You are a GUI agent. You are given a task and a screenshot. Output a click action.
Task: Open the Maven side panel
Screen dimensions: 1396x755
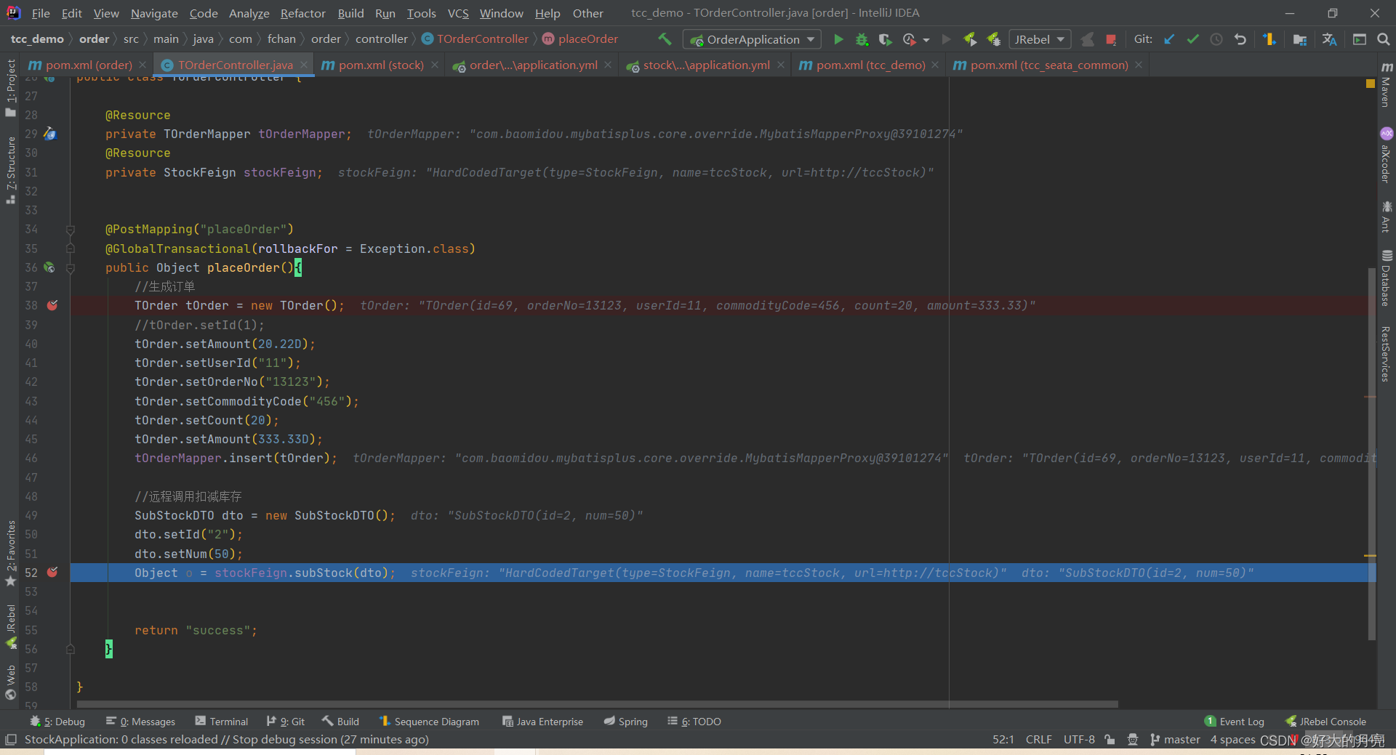click(1386, 85)
